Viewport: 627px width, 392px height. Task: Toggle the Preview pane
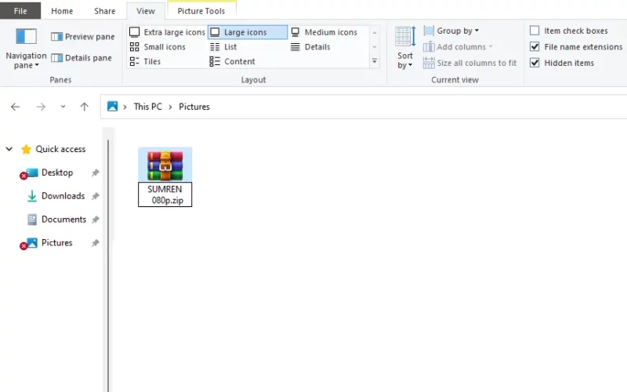click(x=83, y=37)
